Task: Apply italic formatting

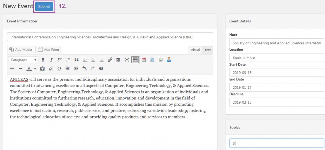Action: click(x=51, y=60)
